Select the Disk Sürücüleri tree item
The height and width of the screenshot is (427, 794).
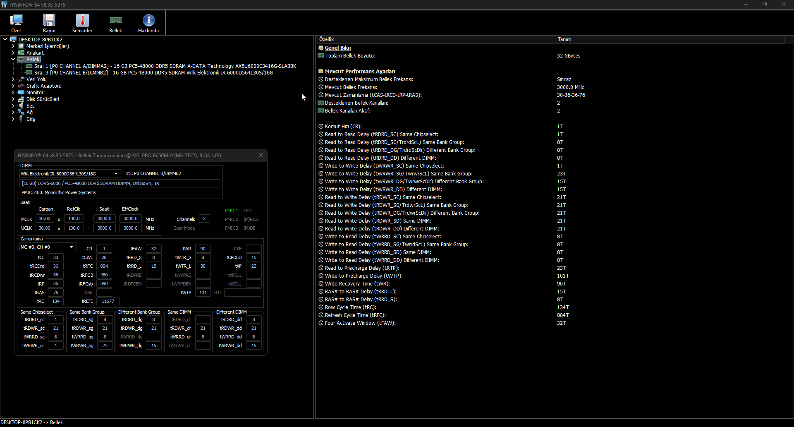pos(43,99)
